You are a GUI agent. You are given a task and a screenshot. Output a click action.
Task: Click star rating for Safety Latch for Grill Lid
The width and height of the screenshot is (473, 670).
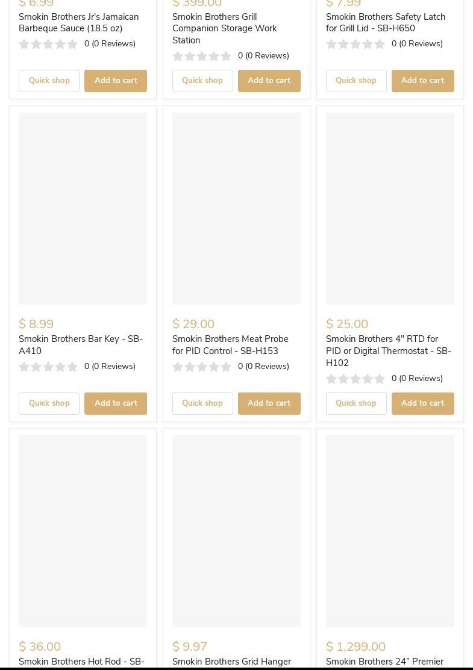356,44
